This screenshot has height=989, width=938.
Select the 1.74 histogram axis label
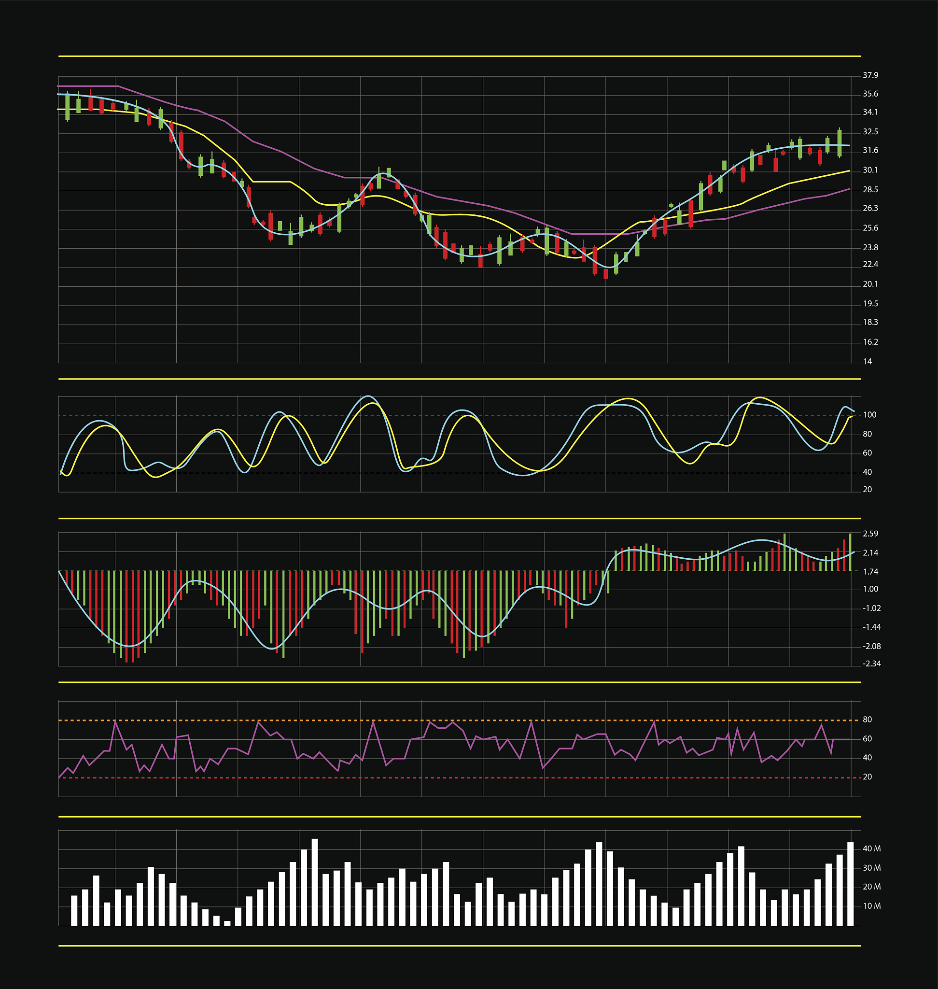click(870, 571)
